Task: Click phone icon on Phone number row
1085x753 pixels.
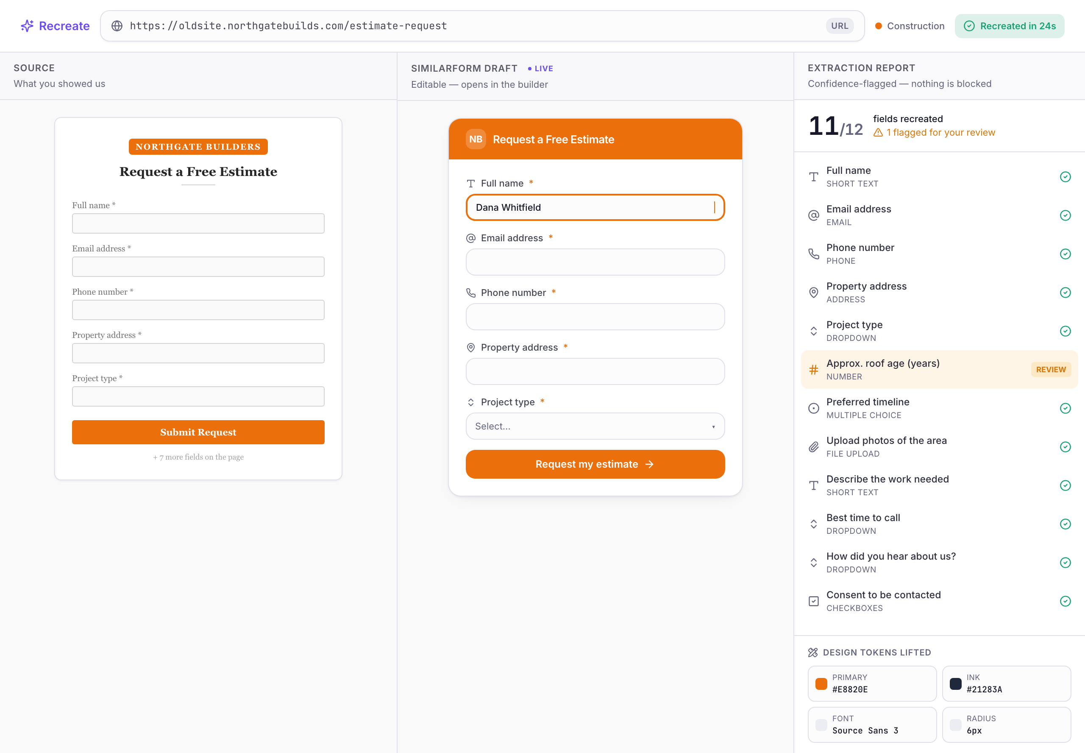Action: (x=813, y=254)
